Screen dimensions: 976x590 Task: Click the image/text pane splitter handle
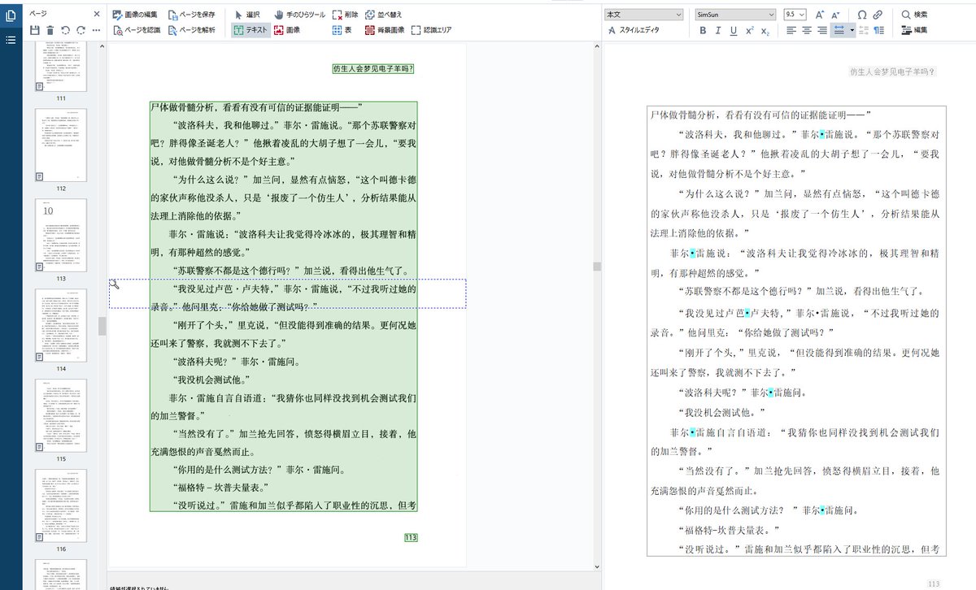click(597, 267)
